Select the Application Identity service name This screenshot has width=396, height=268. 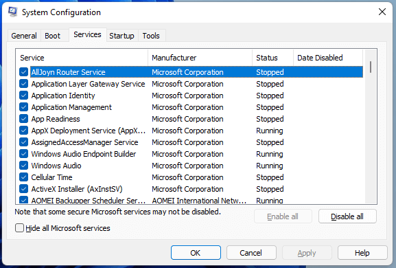pyautogui.click(x=63, y=96)
